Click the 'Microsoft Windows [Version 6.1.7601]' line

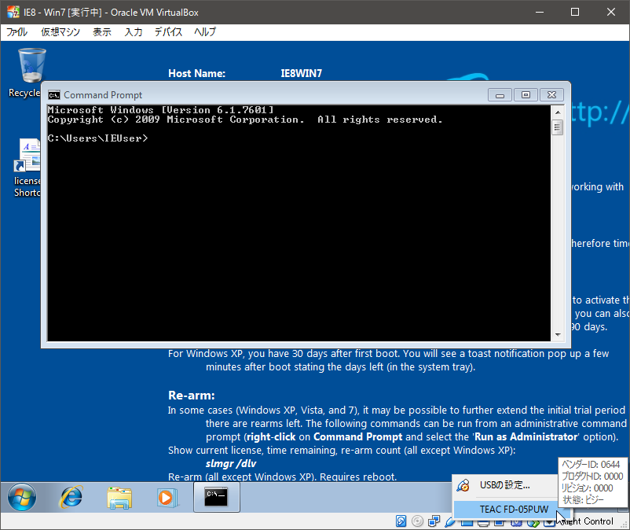pyautogui.click(x=161, y=110)
